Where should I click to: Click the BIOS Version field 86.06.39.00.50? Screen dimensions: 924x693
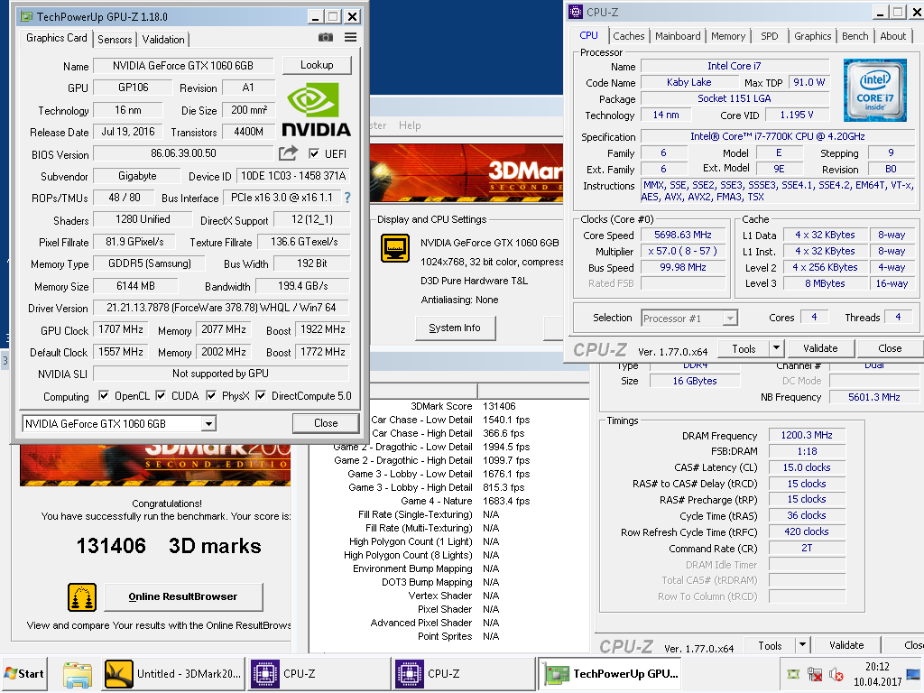183,153
